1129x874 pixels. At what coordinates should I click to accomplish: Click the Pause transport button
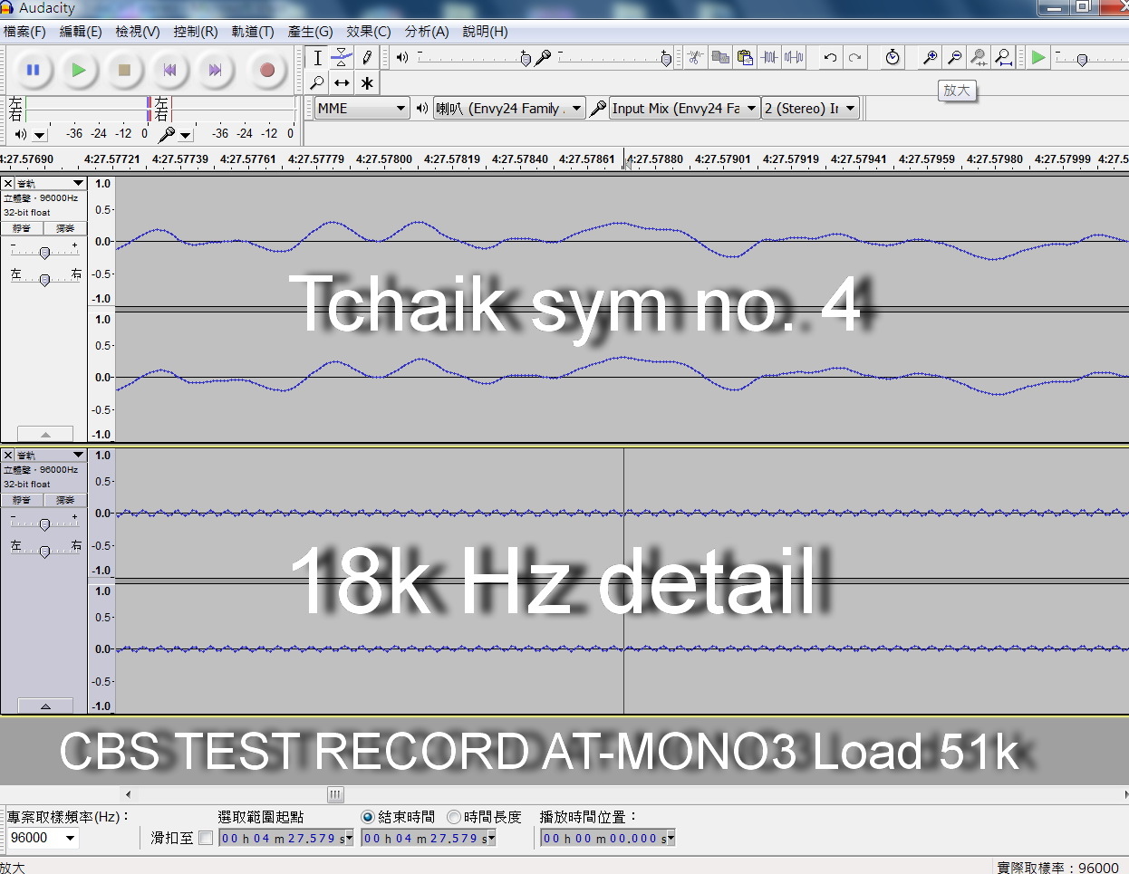34,70
